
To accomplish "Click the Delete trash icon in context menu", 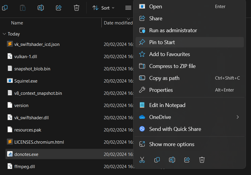I will click(x=202, y=160).
